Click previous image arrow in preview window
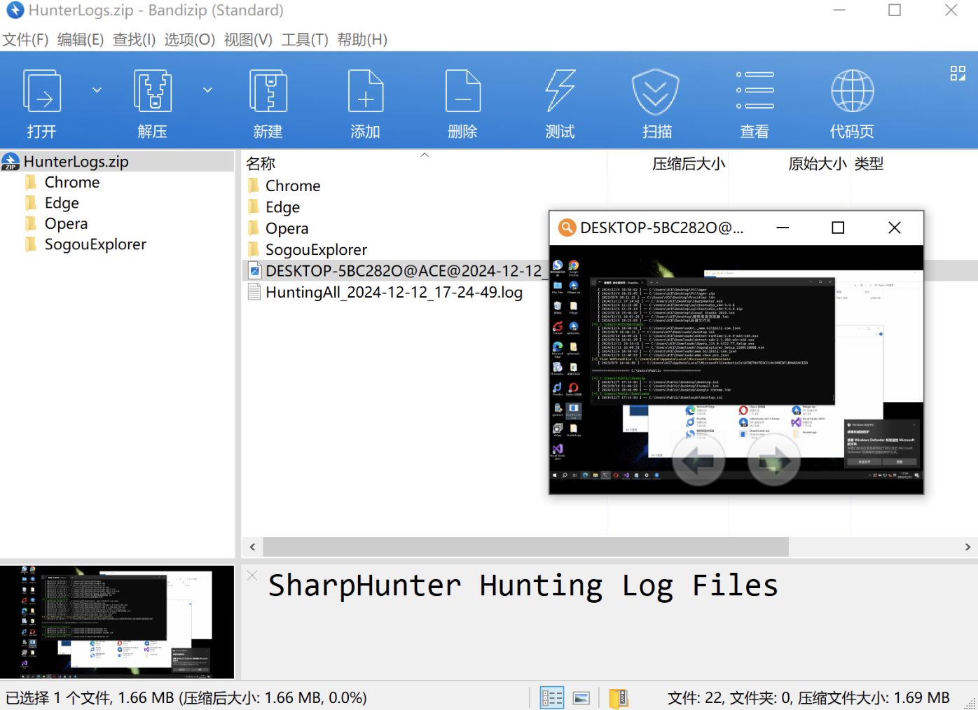 (698, 459)
